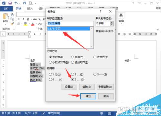Click the Word application icon
This screenshot has width=161, height=116.
coord(4,3)
